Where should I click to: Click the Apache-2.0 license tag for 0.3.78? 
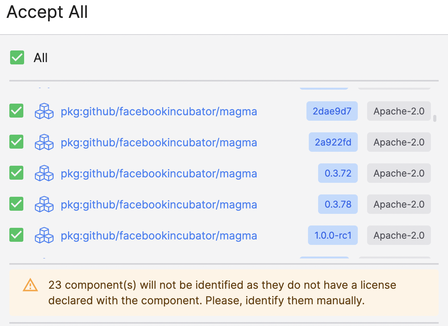coord(399,204)
